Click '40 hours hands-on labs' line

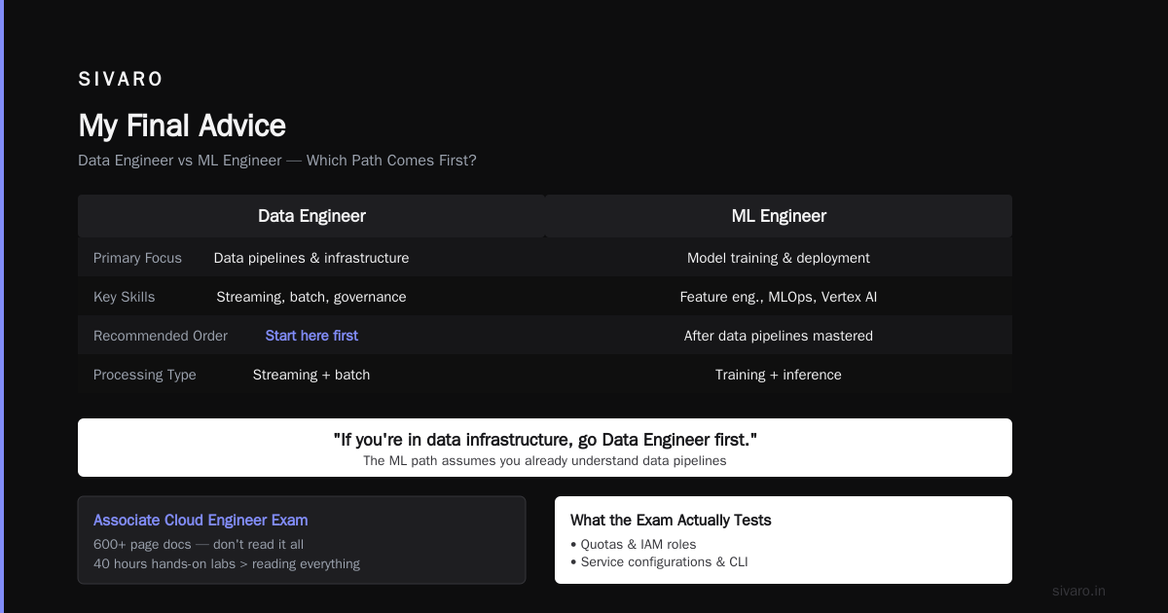coord(227,564)
